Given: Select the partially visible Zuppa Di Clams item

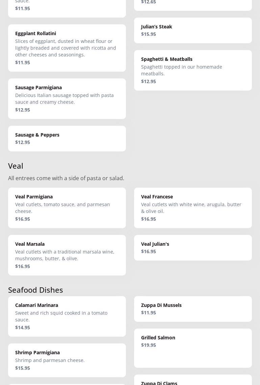Looking at the screenshot, I should click(192, 381).
